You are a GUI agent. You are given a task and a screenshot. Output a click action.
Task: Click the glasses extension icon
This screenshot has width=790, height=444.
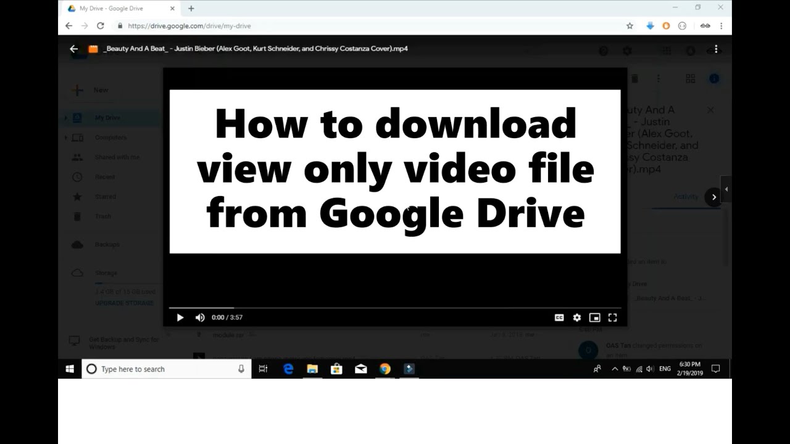(x=705, y=26)
